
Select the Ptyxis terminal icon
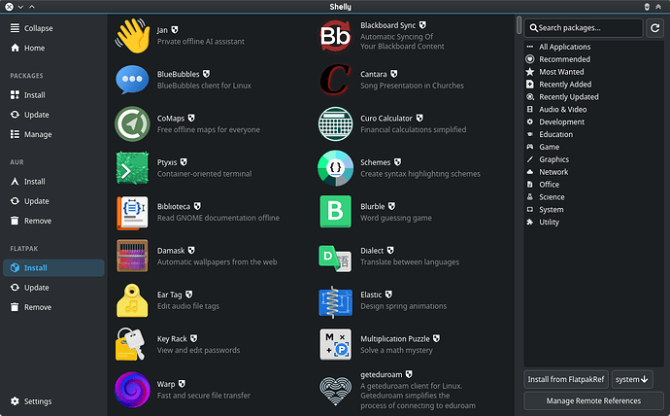click(132, 168)
